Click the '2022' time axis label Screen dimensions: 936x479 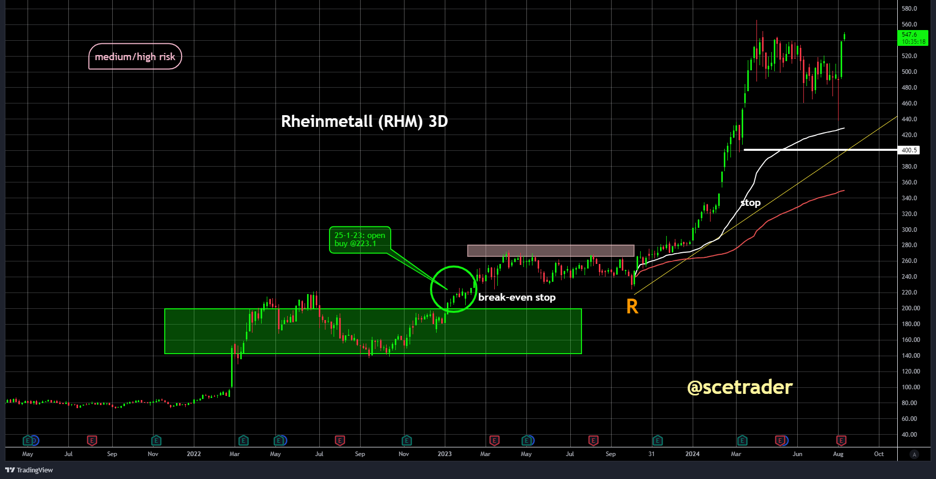click(194, 454)
